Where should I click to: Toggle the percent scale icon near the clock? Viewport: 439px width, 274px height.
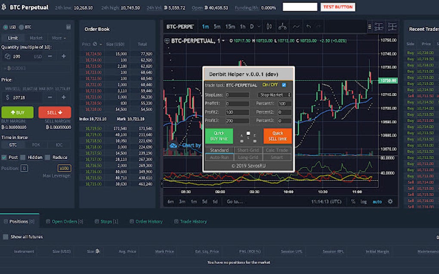(x=352, y=201)
